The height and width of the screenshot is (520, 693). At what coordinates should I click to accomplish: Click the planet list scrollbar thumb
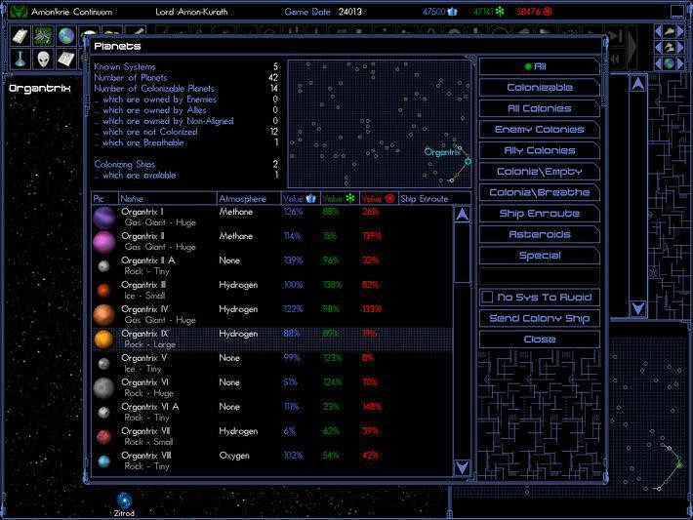(463, 254)
